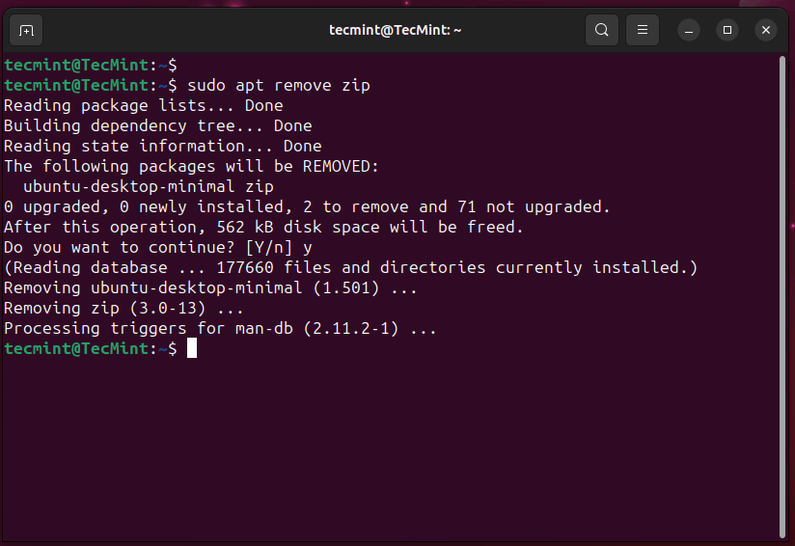Click the '[Y/n]' confirmation prompt text
The width and height of the screenshot is (795, 546).
point(269,247)
